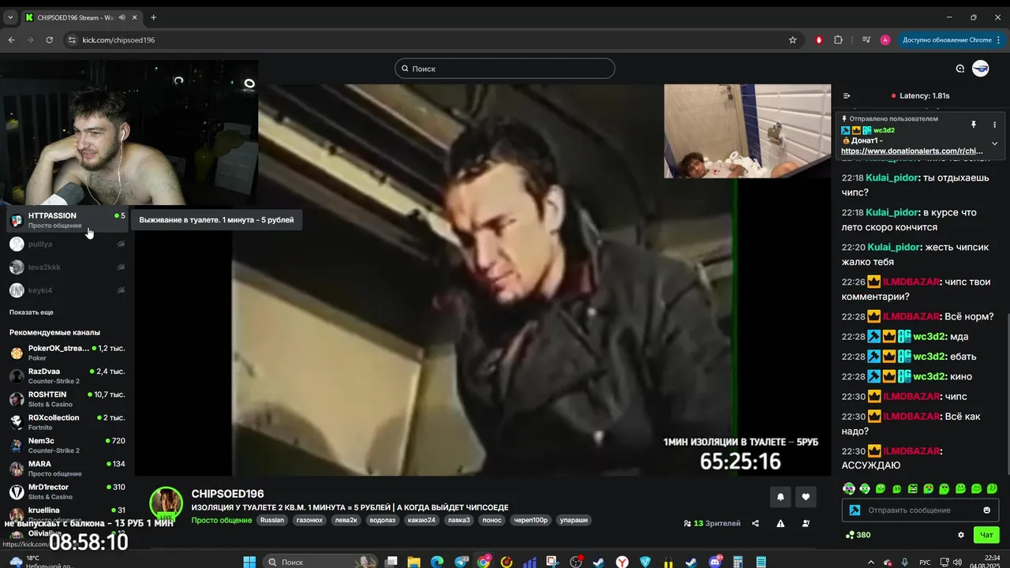Open Discord from the taskbar

(716, 562)
